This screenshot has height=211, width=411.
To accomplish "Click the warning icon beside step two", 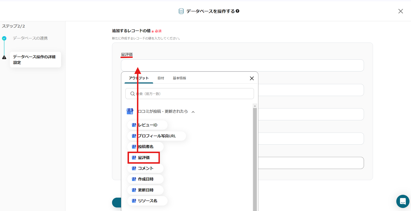I will point(4,57).
